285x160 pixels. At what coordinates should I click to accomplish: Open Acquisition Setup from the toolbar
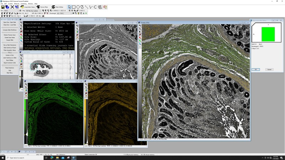click(x=27, y=7)
